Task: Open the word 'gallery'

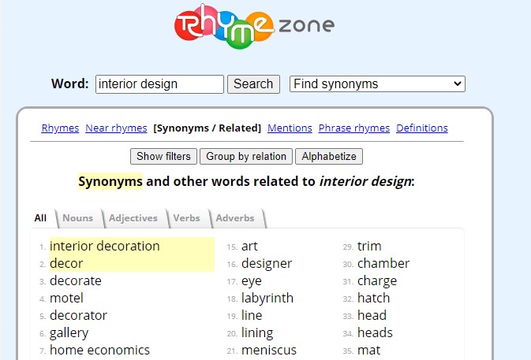Action: point(69,333)
